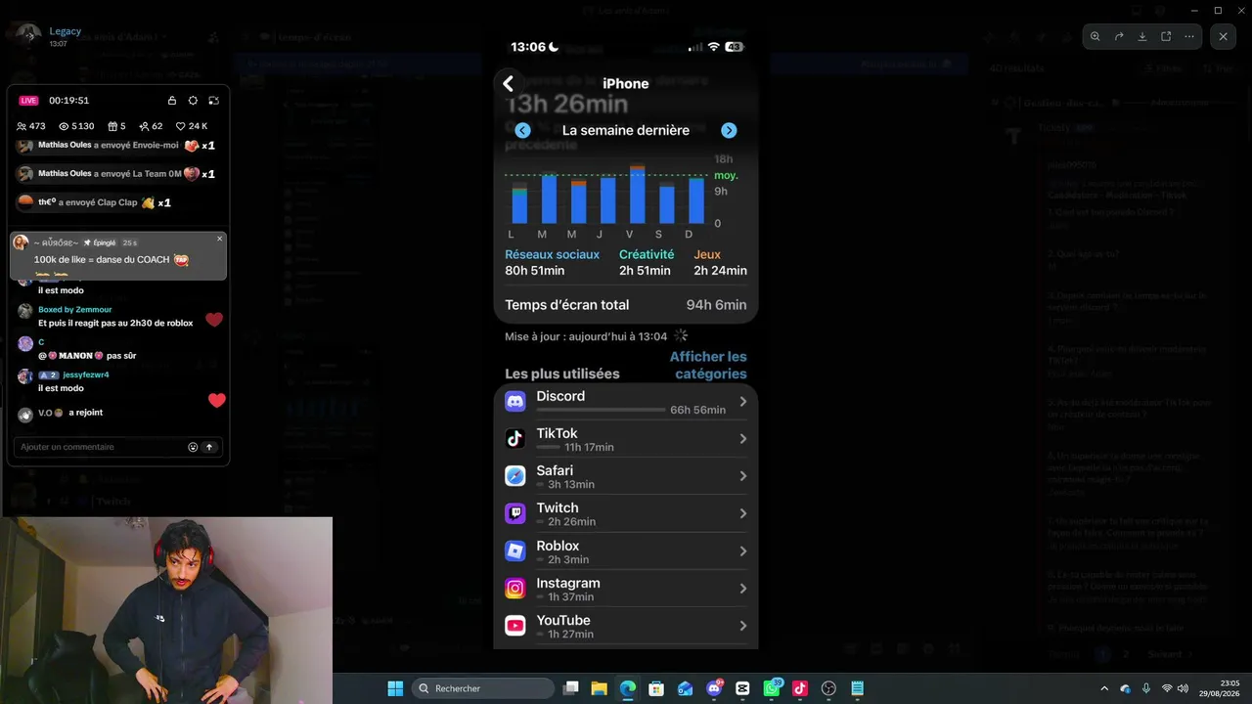Go to the previous week with the left arrow
Viewport: 1252px width, 704px height.
point(522,130)
